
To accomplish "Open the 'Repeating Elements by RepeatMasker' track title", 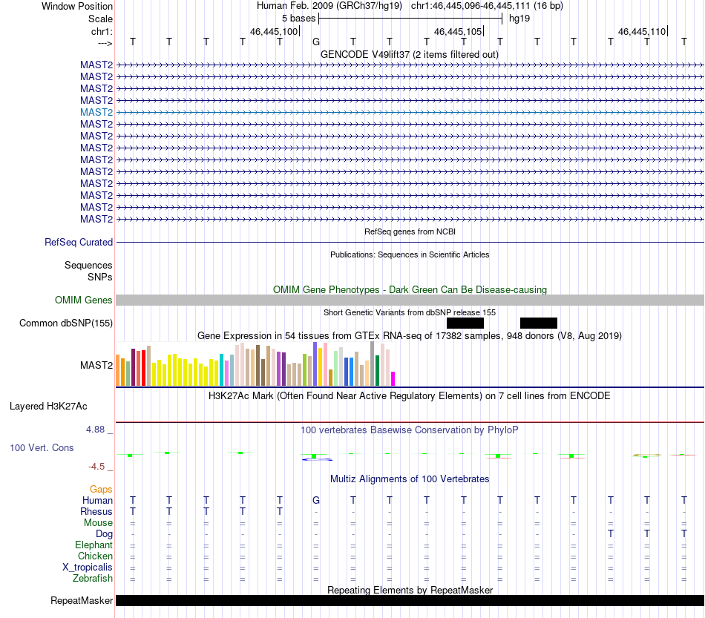I will [410, 590].
